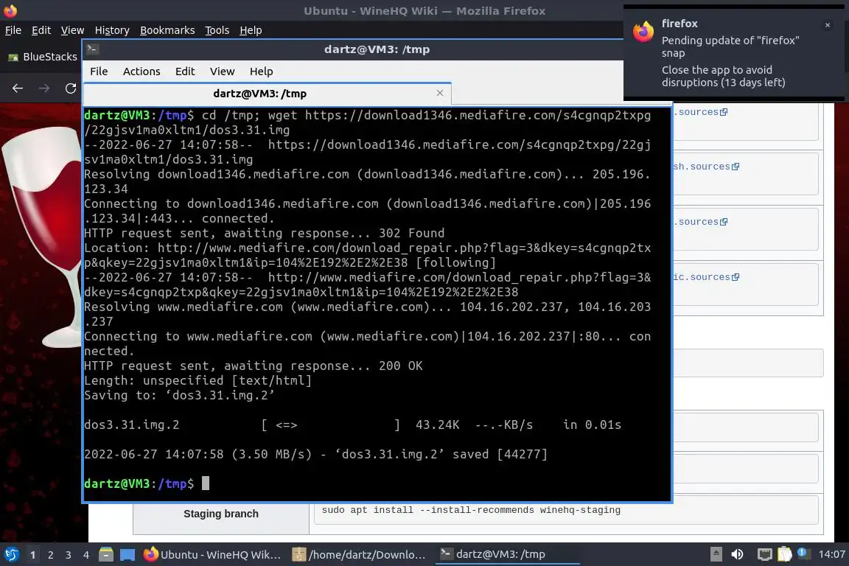
Task: Go forward in Firefox
Action: pyautogui.click(x=44, y=88)
